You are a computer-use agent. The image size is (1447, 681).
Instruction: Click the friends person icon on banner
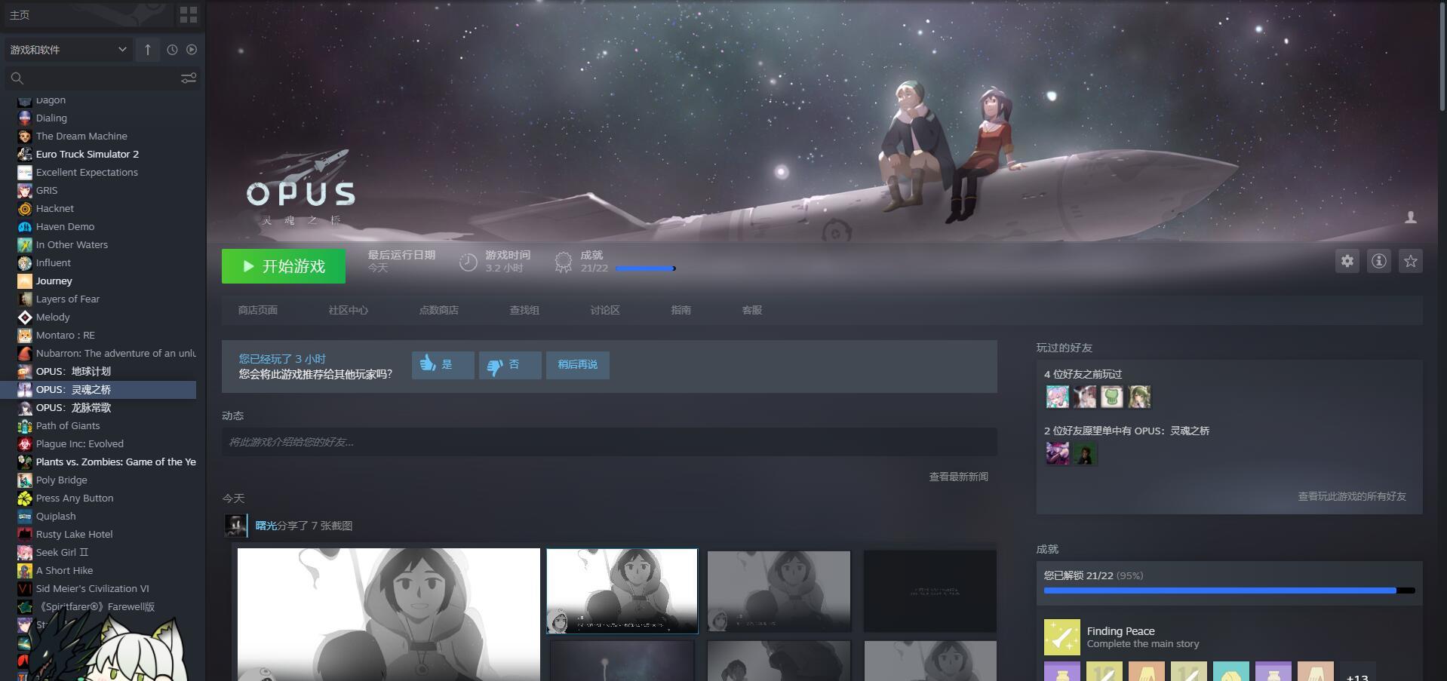tap(1411, 217)
